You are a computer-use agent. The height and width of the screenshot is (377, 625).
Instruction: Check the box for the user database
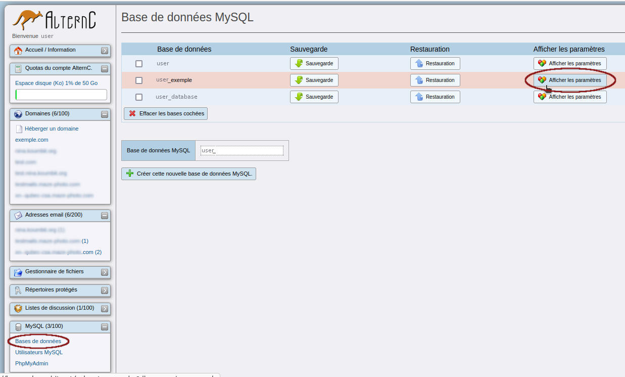[x=139, y=64]
